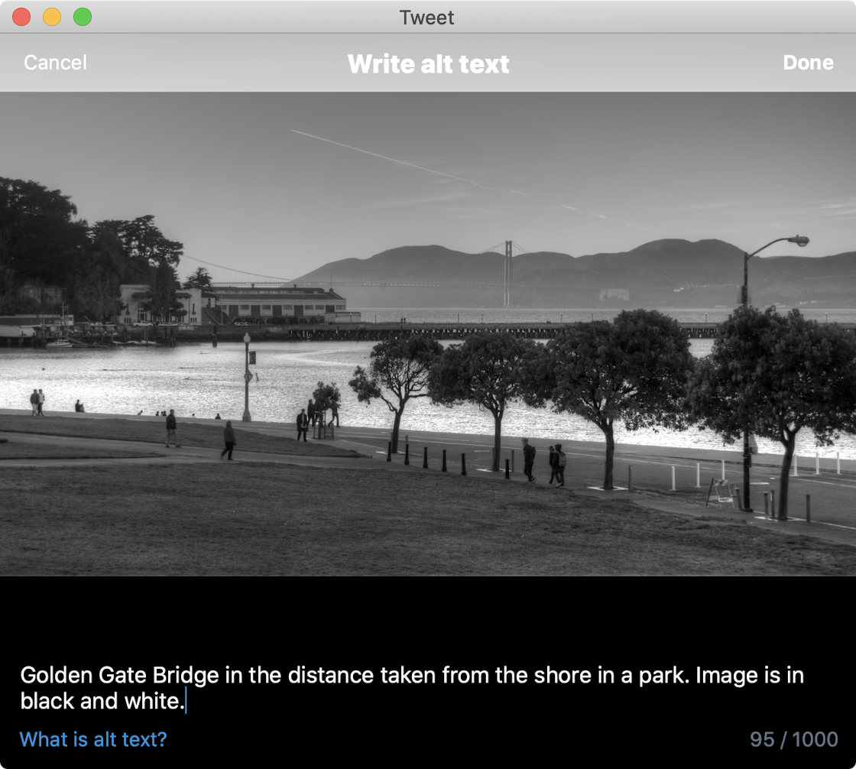Image resolution: width=856 pixels, height=769 pixels.
Task: Maximize the window with the green button
Action: pos(83,17)
